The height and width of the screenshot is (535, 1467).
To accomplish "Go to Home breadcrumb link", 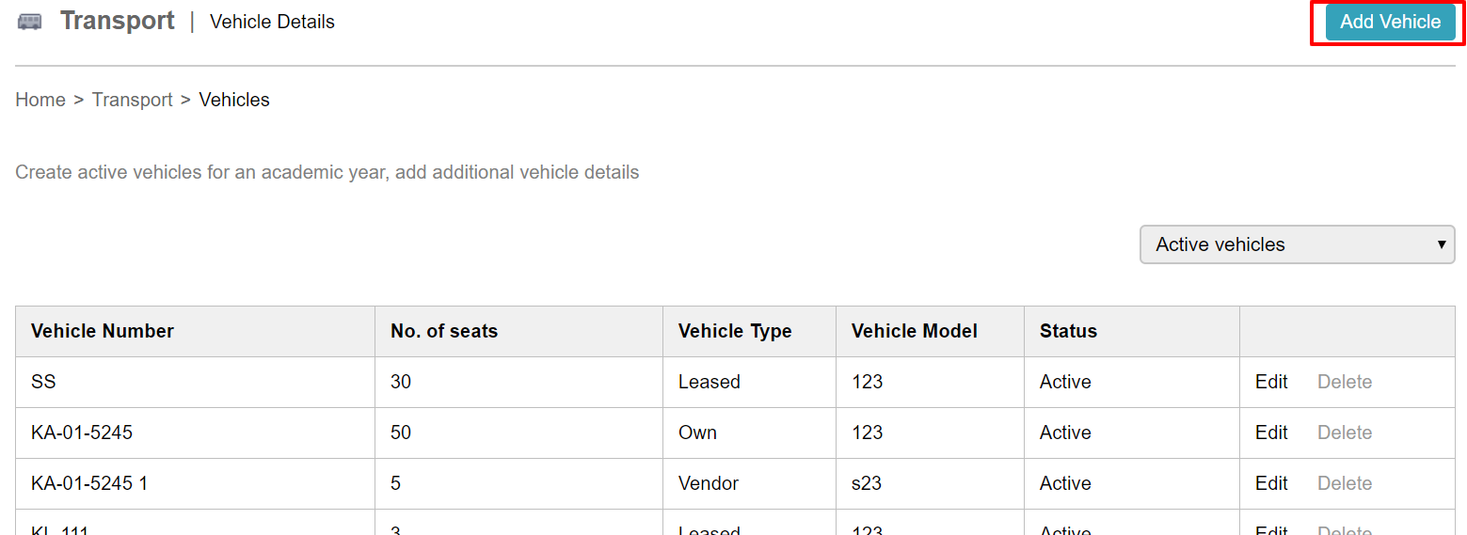I will pos(40,100).
